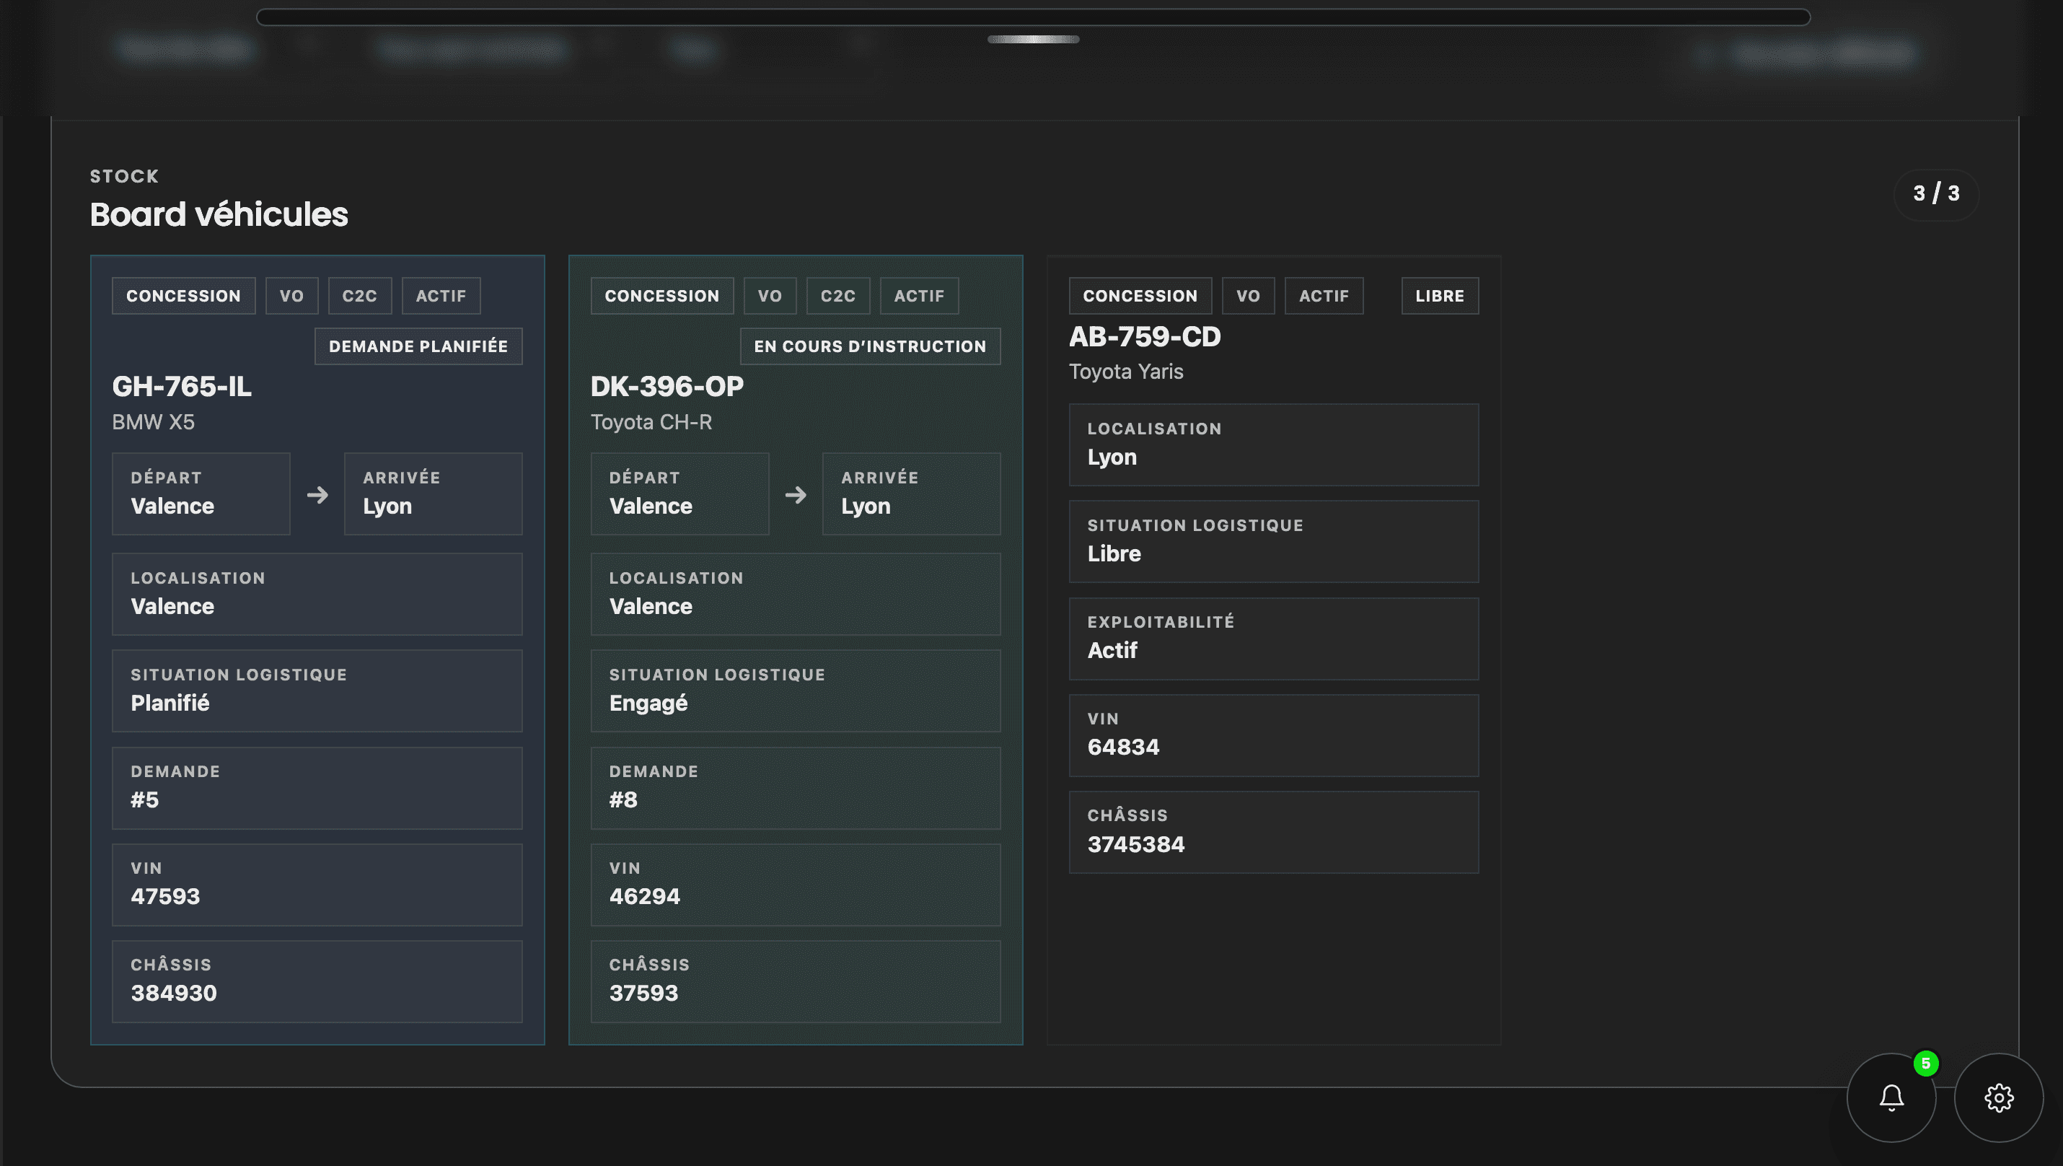Select the Demande #8 field
Image resolution: width=2063 pixels, height=1166 pixels.
[795, 787]
